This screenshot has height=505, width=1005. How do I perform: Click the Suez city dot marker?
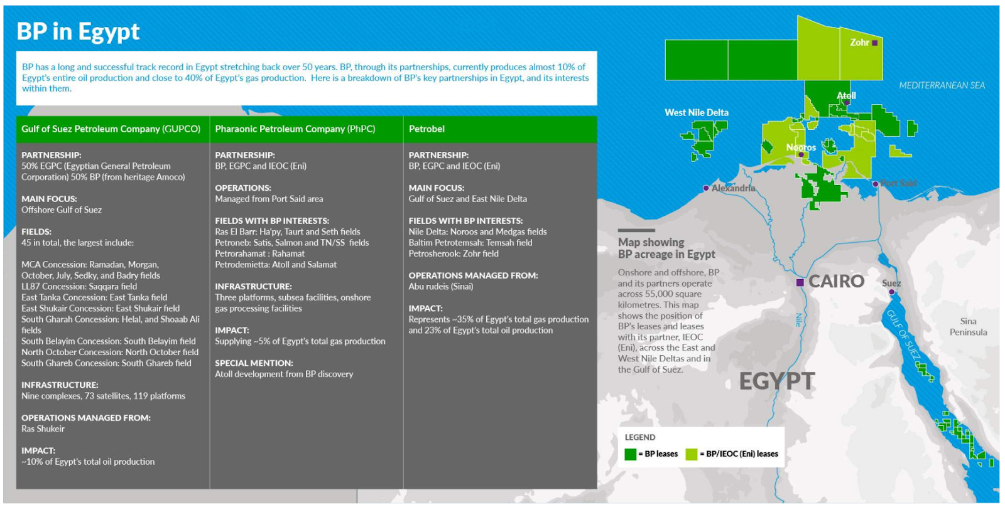pos(891,292)
